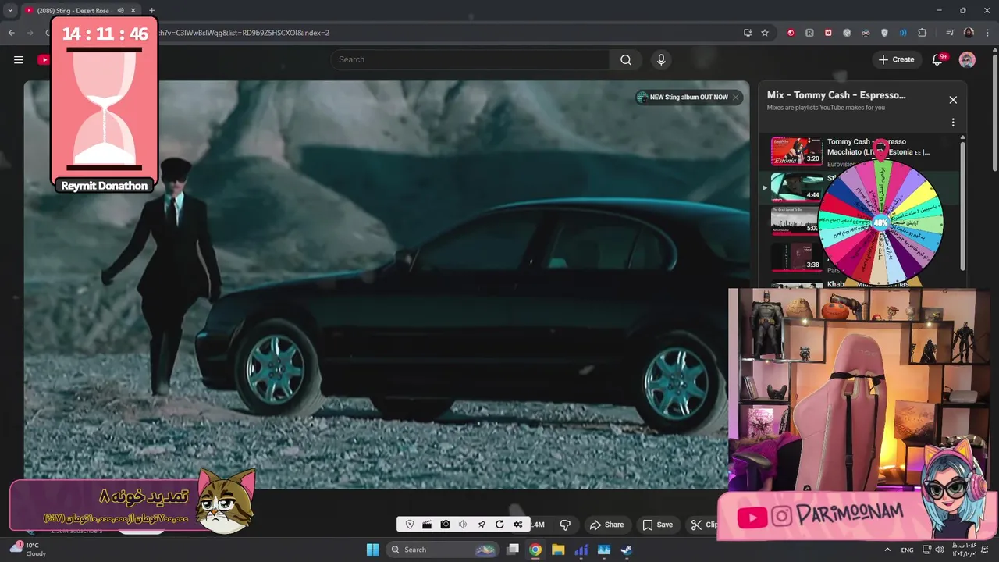Dislike the video with thumbs-down
Image resolution: width=999 pixels, height=562 pixels.
pos(565,525)
